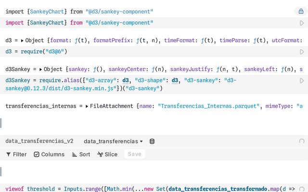308x192 pixels.
Task: Click the Sort icon in table toolbar
Action: coord(75,155)
